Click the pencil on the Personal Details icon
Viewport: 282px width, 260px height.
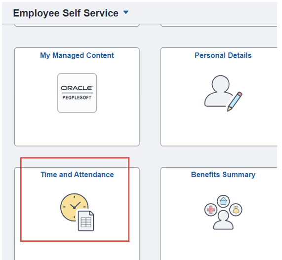pyautogui.click(x=235, y=102)
